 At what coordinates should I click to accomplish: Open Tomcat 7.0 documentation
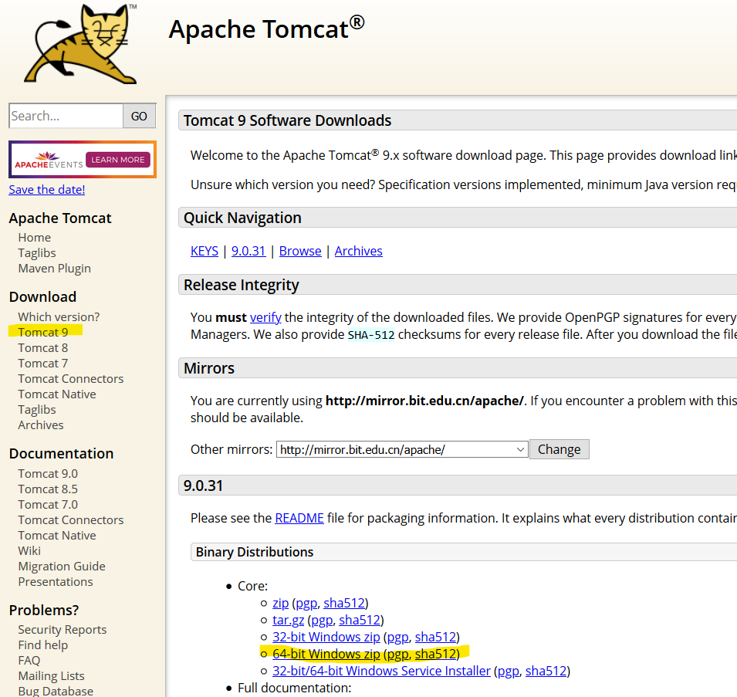[48, 505]
